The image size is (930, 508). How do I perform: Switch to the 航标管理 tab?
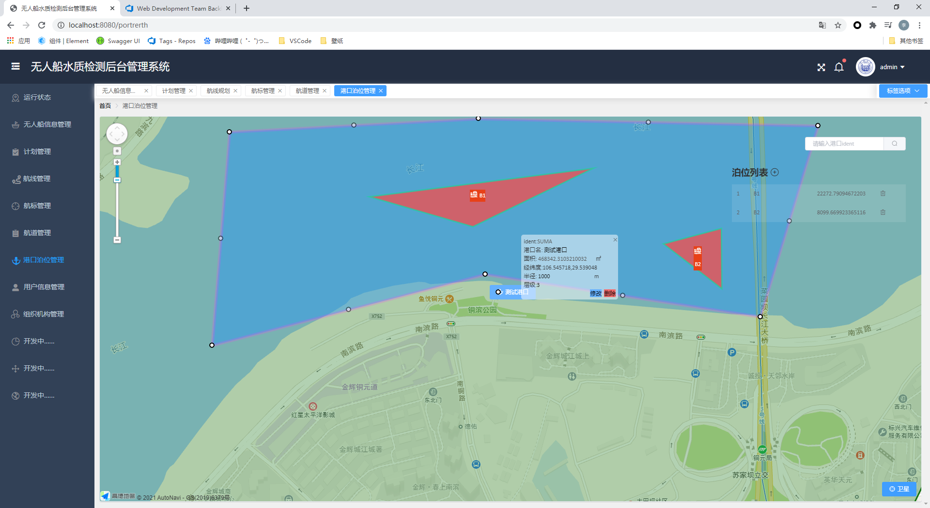(263, 90)
